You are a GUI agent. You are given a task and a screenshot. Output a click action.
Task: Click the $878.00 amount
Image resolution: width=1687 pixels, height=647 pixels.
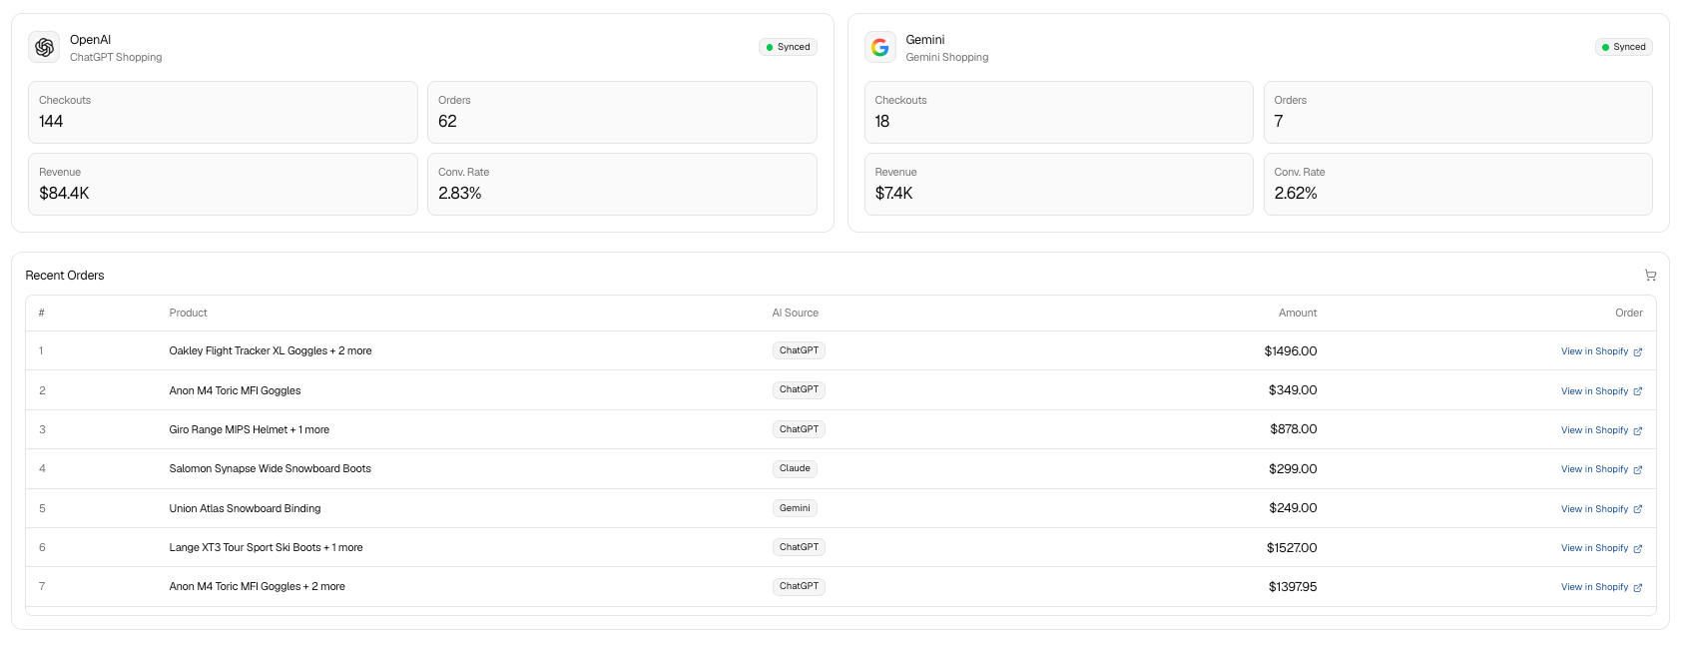(1294, 429)
